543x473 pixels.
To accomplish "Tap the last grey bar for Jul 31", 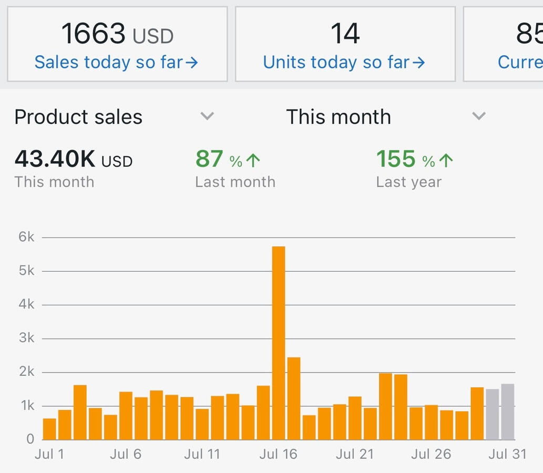I will coord(508,412).
